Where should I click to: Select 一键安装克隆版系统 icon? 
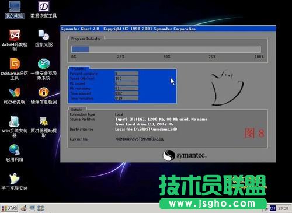pyautogui.click(x=44, y=69)
